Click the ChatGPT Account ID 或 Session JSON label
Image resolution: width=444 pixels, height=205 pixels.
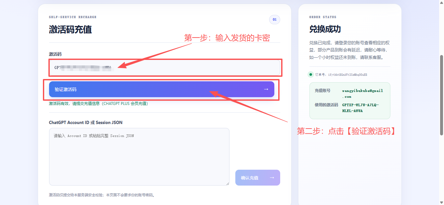click(86, 122)
